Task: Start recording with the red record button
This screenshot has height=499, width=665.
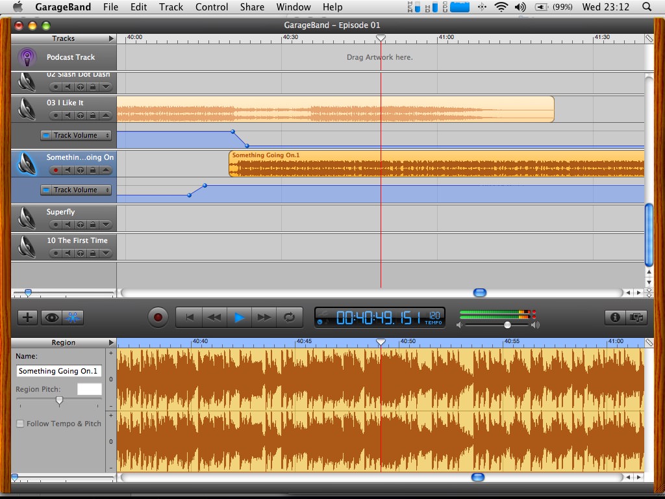Action: tap(158, 317)
